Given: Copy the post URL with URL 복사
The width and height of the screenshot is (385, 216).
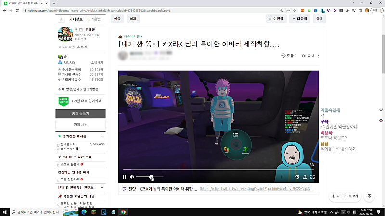Looking at the screenshot, I should click(x=307, y=56).
